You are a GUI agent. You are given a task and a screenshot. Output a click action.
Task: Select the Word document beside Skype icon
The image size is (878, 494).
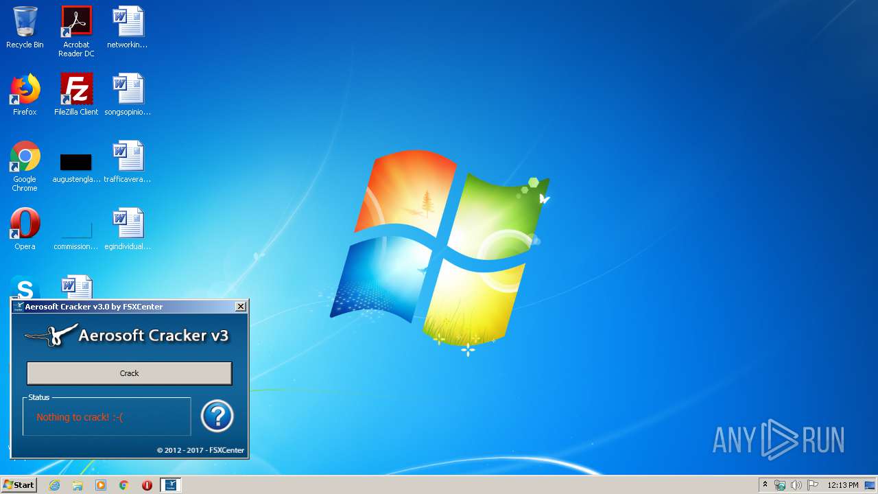tap(76, 286)
